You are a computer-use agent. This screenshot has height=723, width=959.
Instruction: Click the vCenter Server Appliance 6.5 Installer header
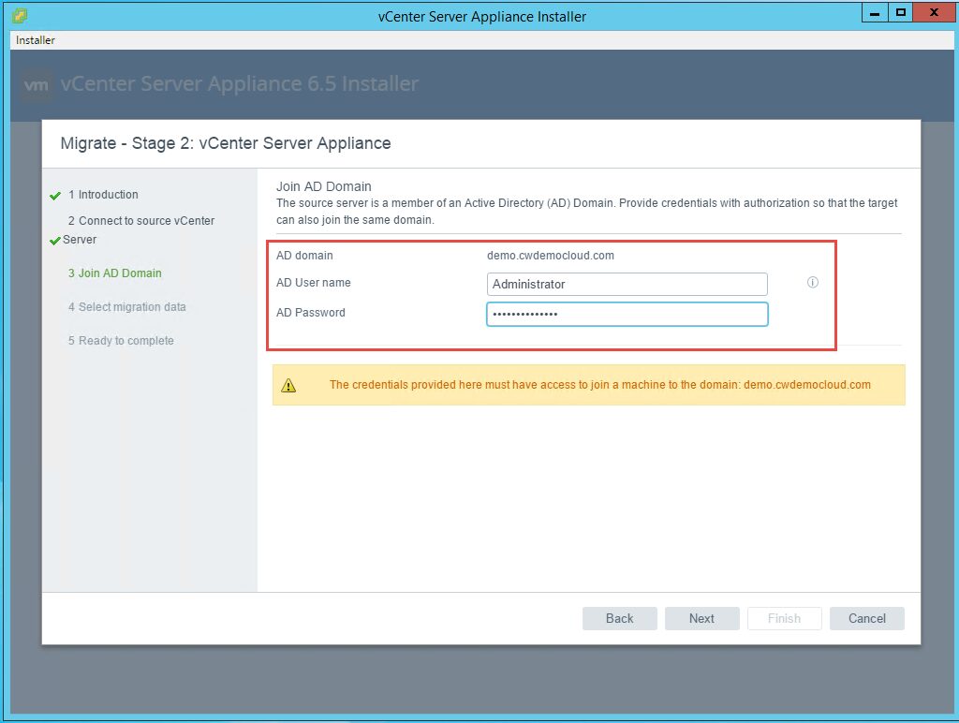coord(239,83)
